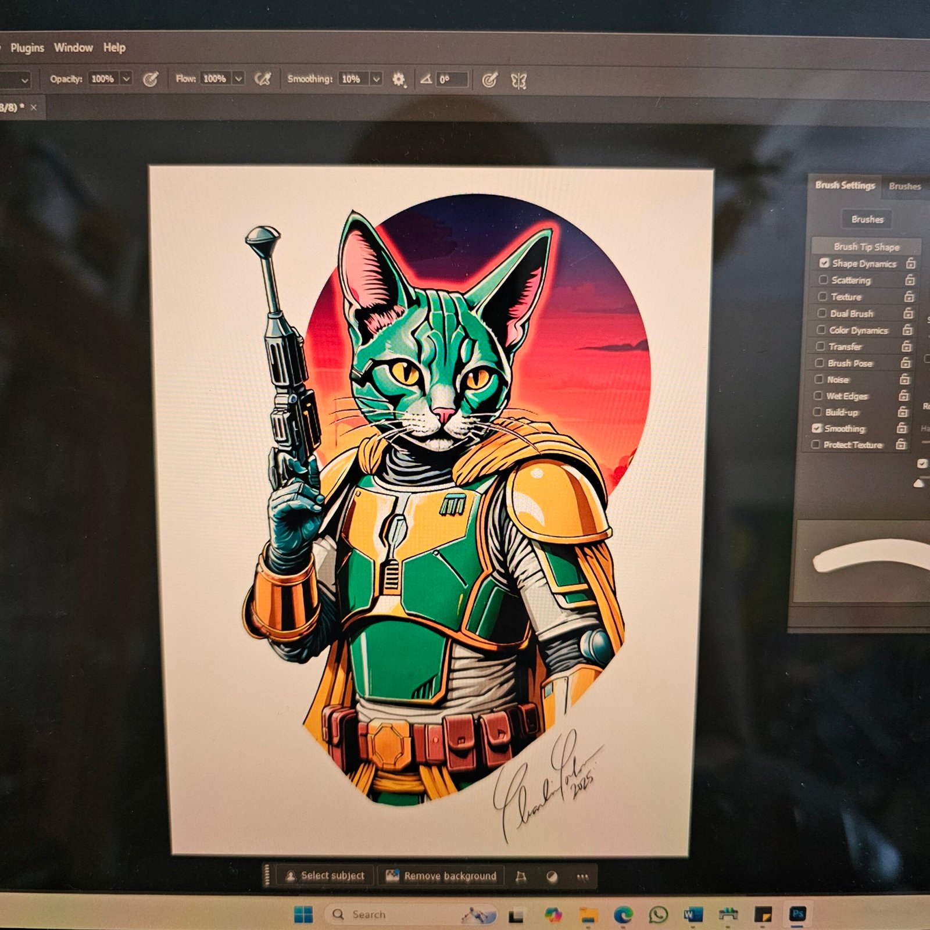Enable the airbrush build-up icon
Screen dimensions: 930x930
point(263,79)
